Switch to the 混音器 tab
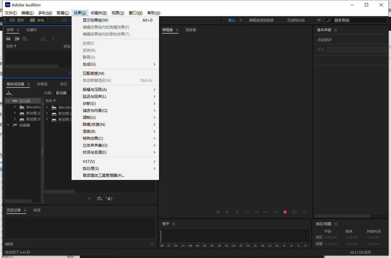 (x=190, y=29)
